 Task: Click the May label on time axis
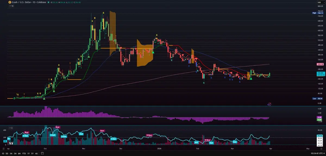tap(308, 149)
